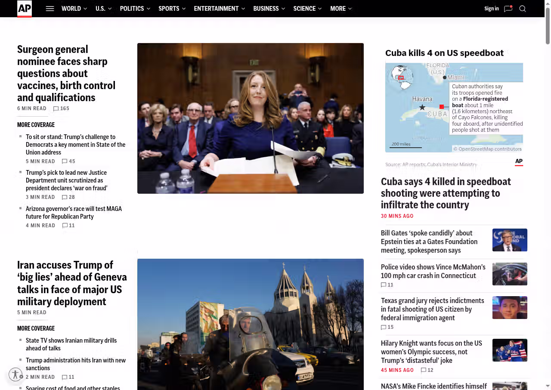The width and height of the screenshot is (551, 390).
Task: Open the accessibility widget icon
Action: (x=15, y=375)
